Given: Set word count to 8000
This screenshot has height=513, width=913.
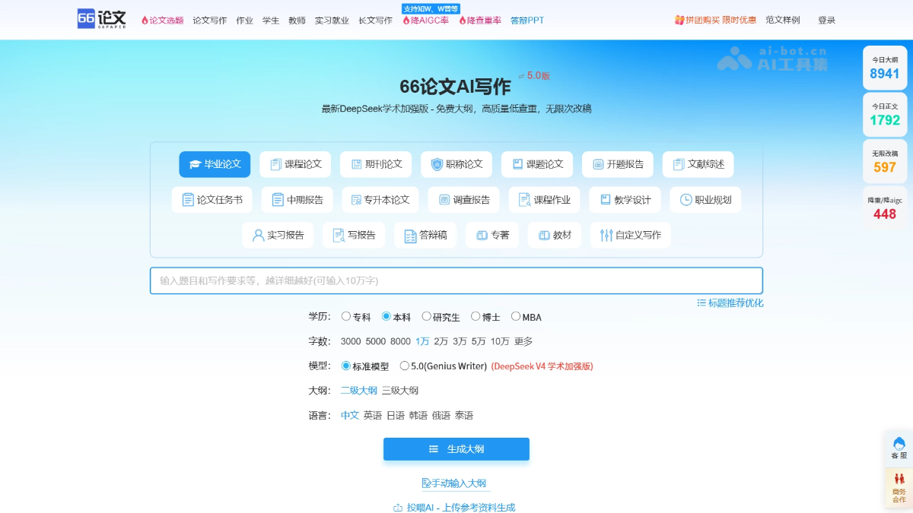Looking at the screenshot, I should [400, 341].
